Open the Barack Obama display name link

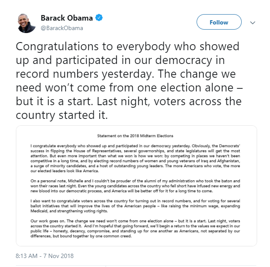point(67,18)
